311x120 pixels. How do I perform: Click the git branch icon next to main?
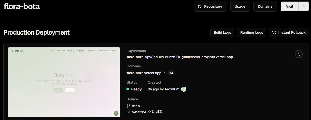tap(128, 106)
